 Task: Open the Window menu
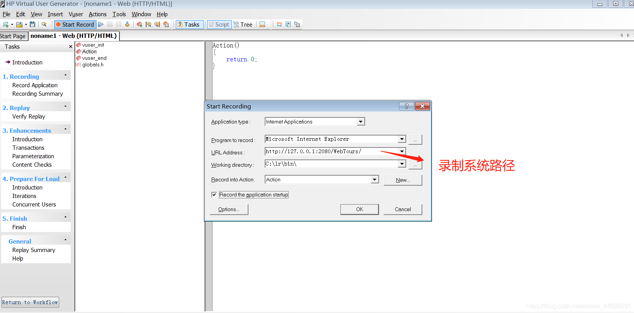[x=141, y=14]
